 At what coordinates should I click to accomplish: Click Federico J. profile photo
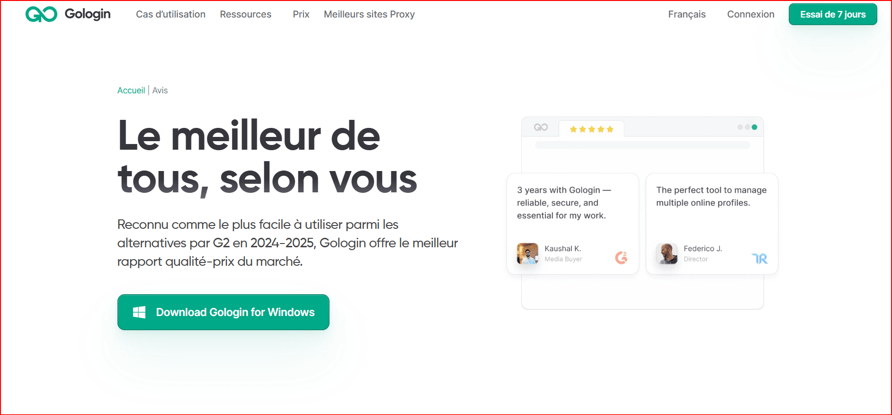click(x=667, y=253)
